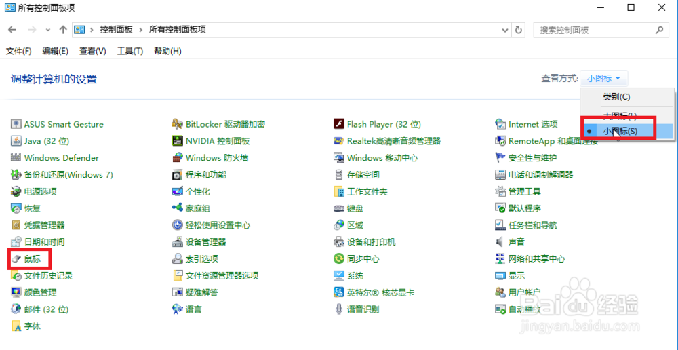Open Windows Defender icon
The width and height of the screenshot is (678, 350).
16,158
